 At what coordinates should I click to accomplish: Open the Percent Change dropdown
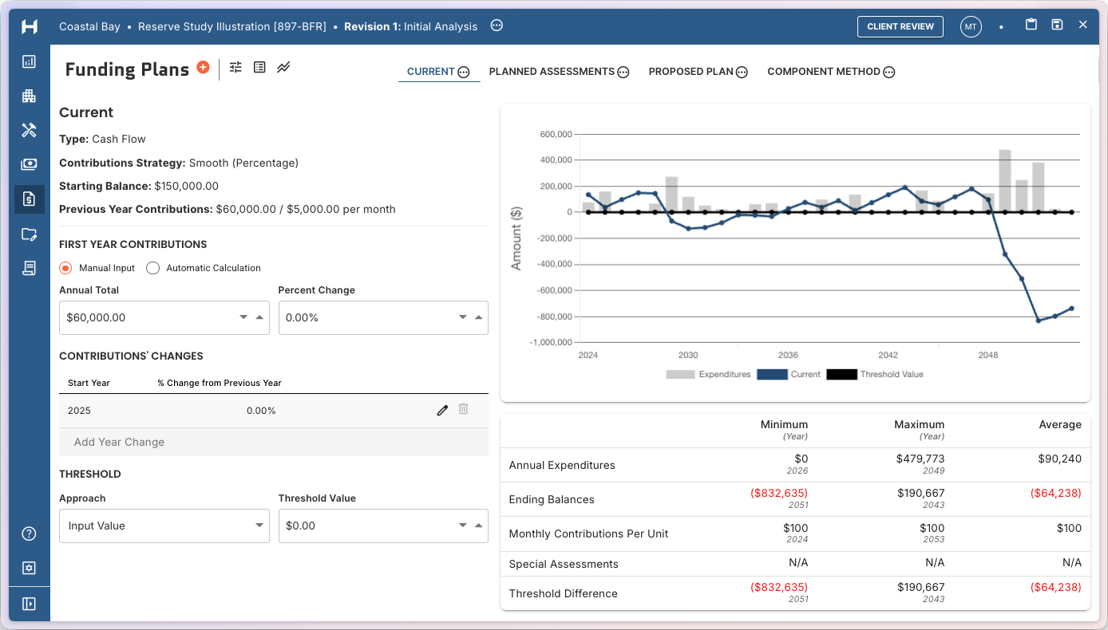click(462, 317)
